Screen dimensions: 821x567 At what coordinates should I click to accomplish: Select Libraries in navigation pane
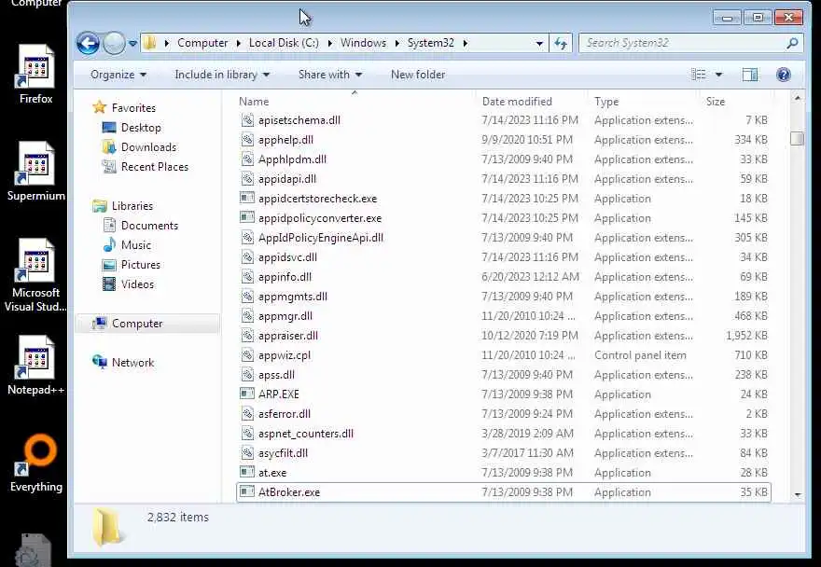(x=132, y=206)
